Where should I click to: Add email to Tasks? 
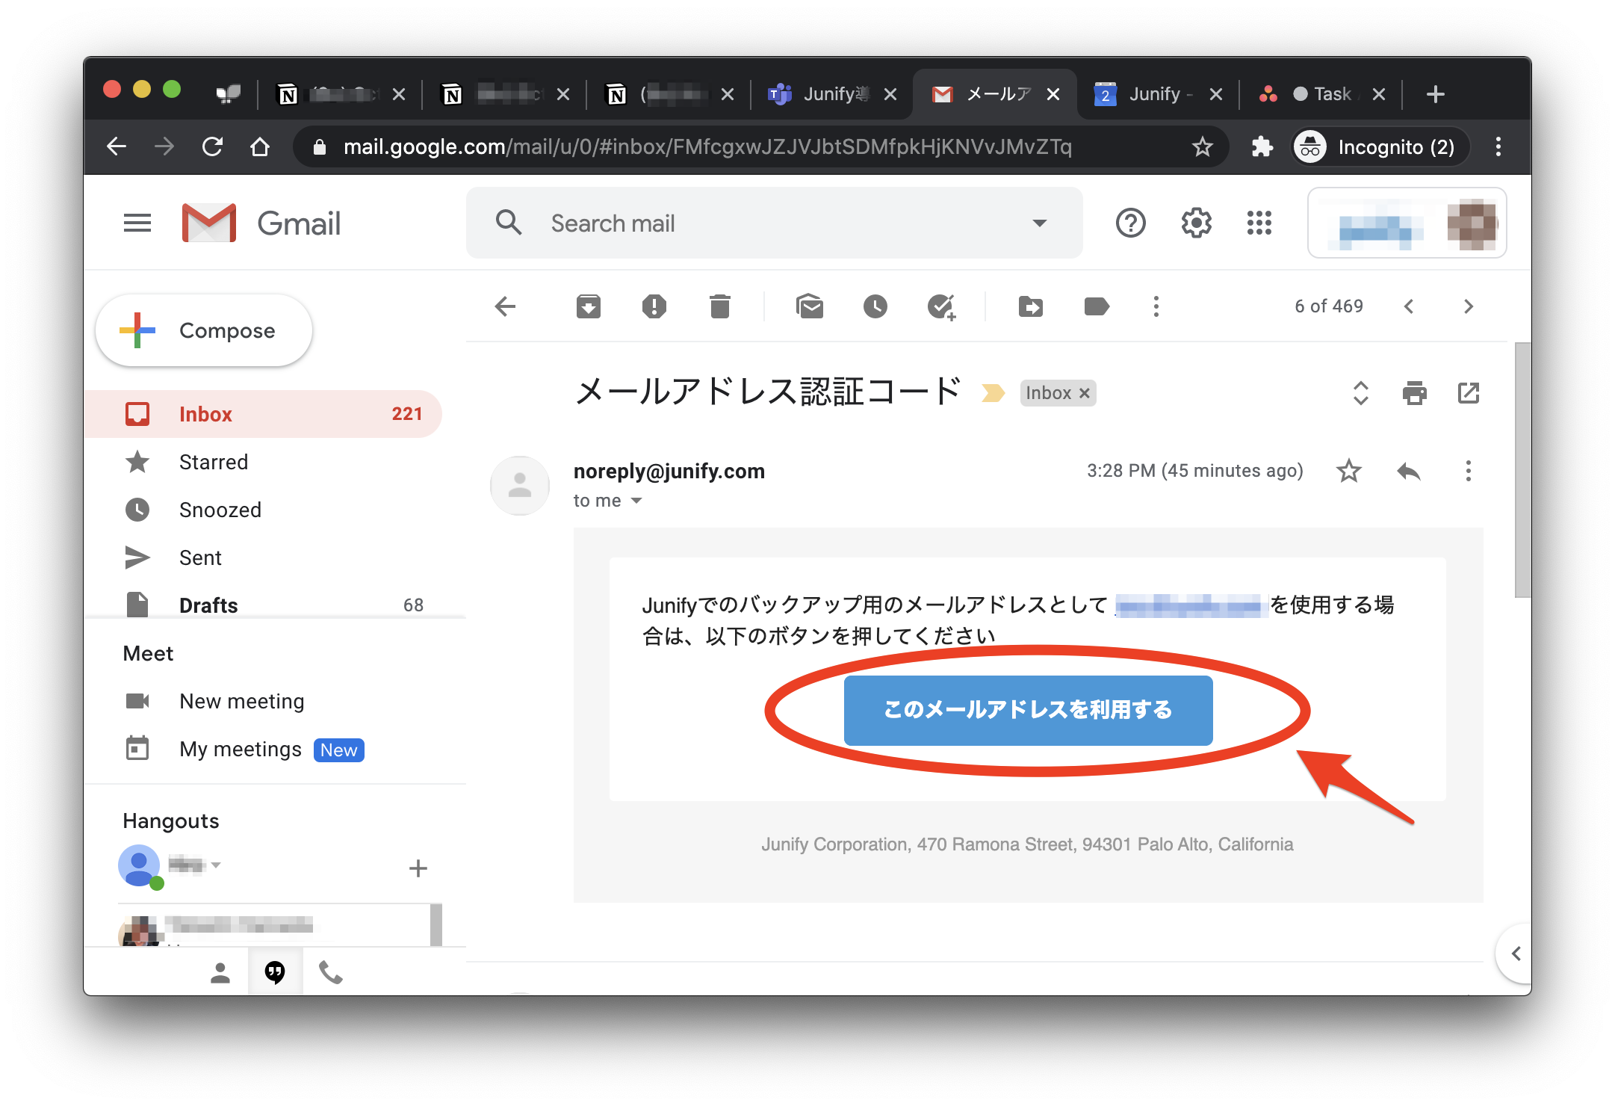941,306
